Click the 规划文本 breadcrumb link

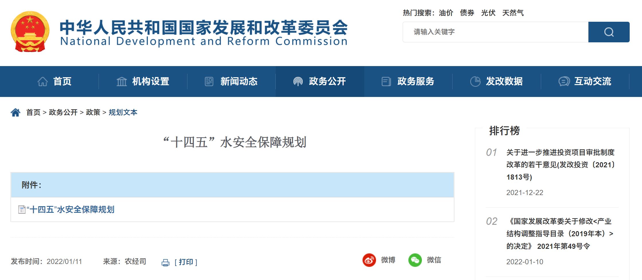[123, 112]
